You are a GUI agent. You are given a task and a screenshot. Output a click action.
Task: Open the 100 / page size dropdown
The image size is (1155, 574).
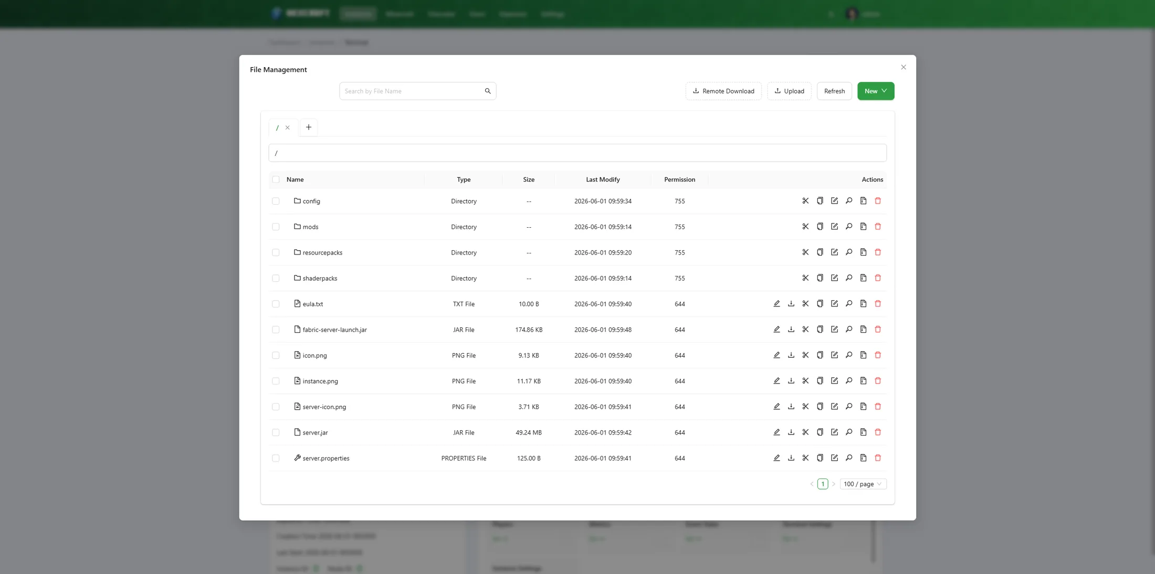(x=863, y=484)
